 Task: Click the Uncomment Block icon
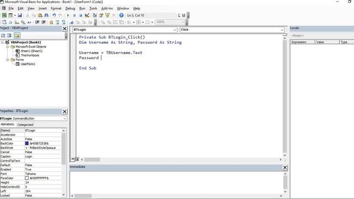click(64, 22)
